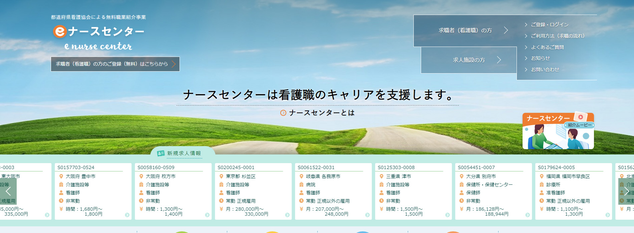This screenshot has width=634, height=233.
Task: Click the chevron on the registration button
Action: pyautogui.click(x=174, y=64)
